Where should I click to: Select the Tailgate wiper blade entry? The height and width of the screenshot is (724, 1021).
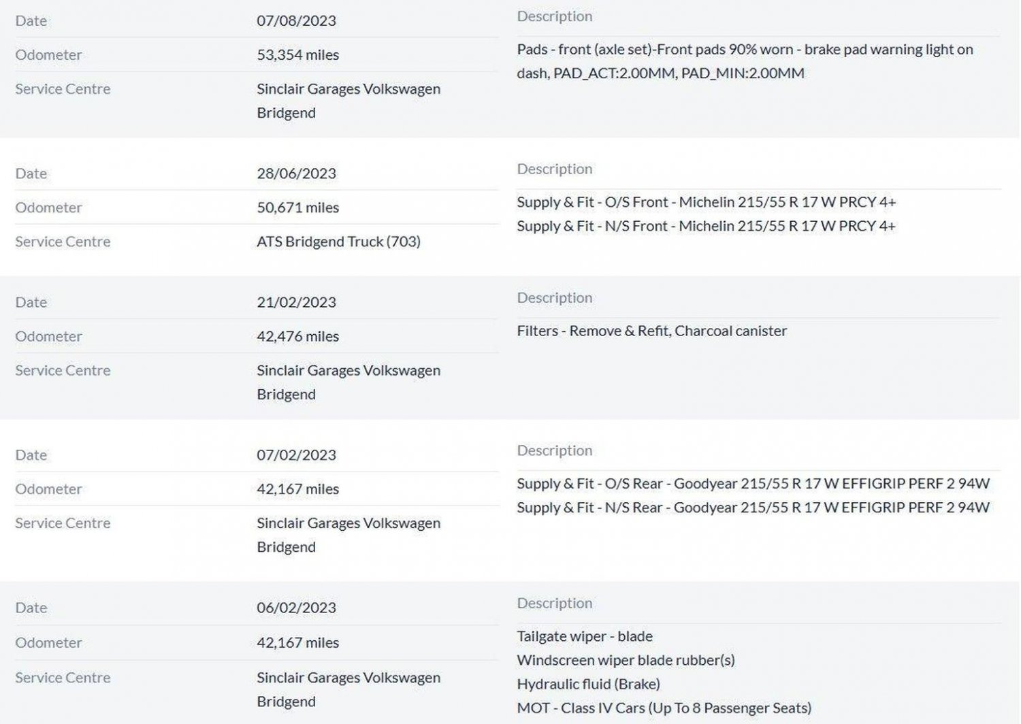point(584,636)
